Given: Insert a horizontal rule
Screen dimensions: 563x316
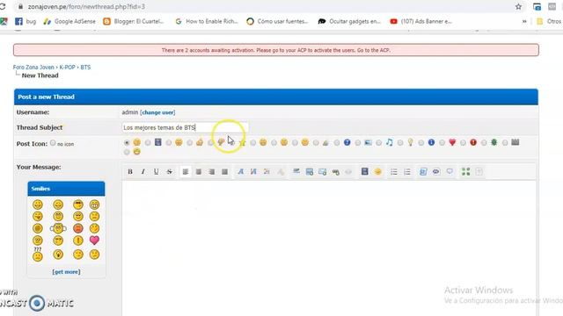Looking at the screenshot, I should (296, 172).
